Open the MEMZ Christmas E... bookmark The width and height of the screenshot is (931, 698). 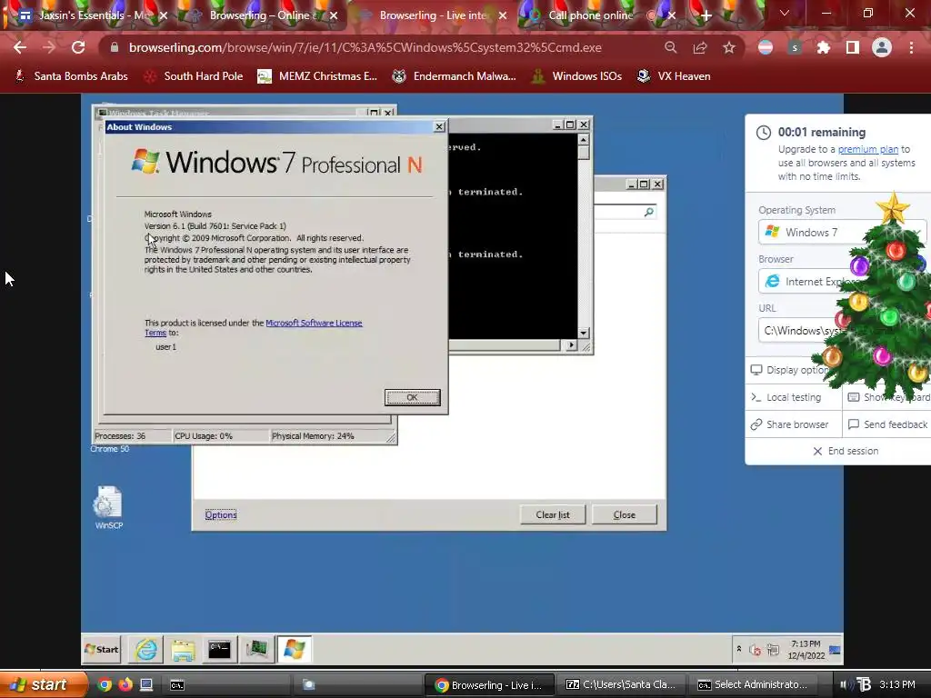(317, 76)
